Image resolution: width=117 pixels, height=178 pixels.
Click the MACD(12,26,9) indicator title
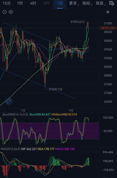coord(11,149)
